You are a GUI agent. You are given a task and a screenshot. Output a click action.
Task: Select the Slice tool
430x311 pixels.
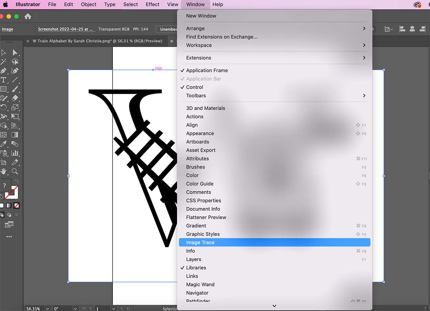tap(15, 162)
